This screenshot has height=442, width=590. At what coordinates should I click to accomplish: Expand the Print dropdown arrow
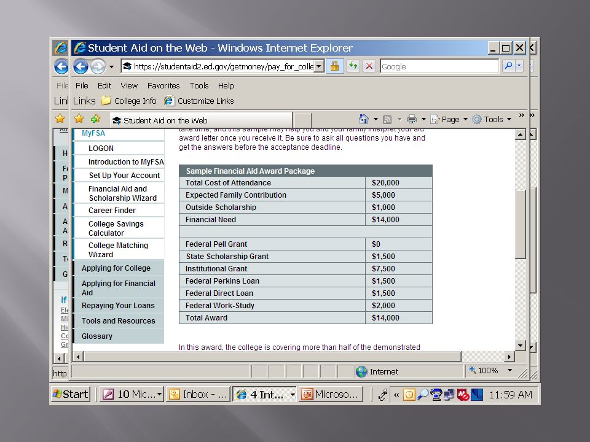click(423, 119)
